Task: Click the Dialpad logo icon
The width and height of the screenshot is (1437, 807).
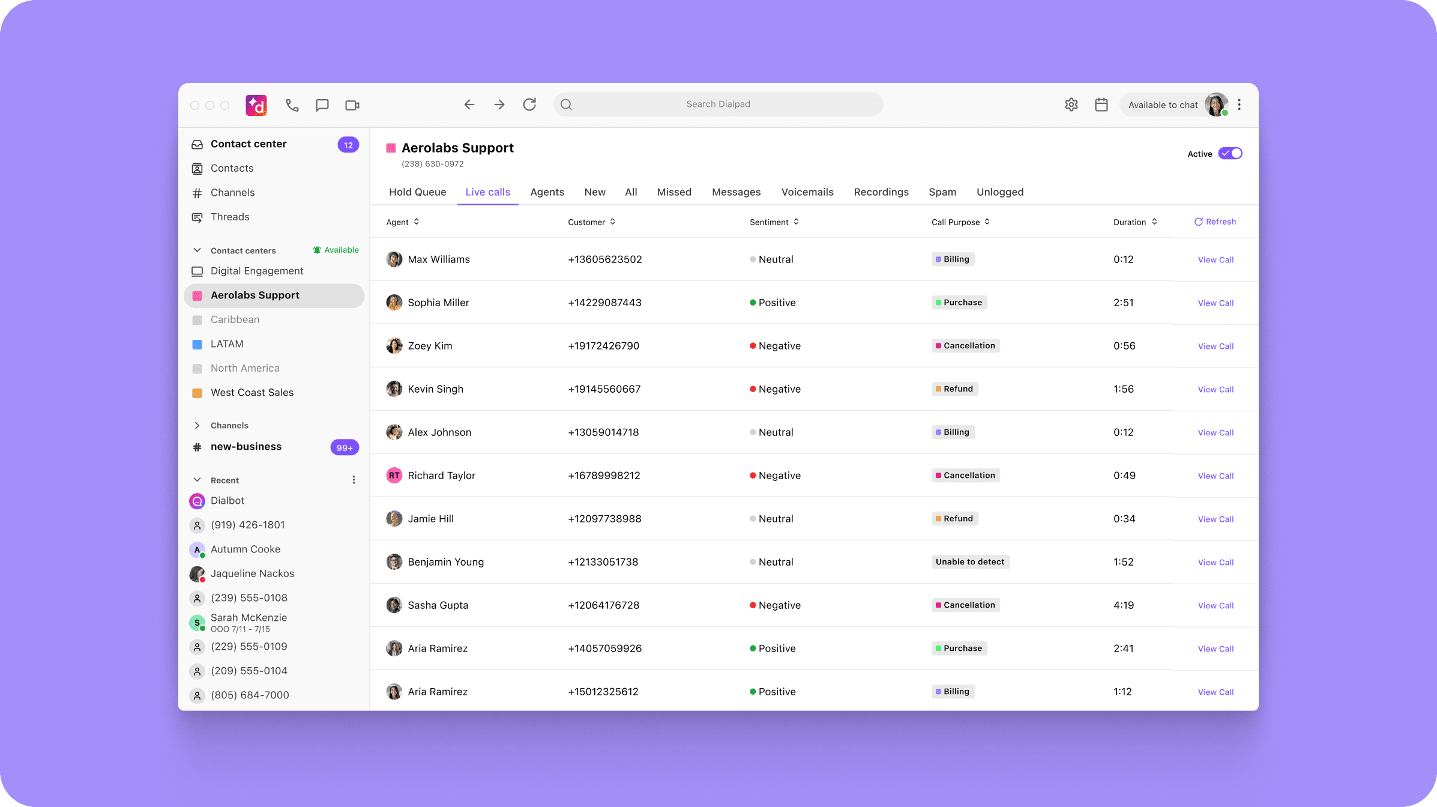Action: [x=256, y=105]
